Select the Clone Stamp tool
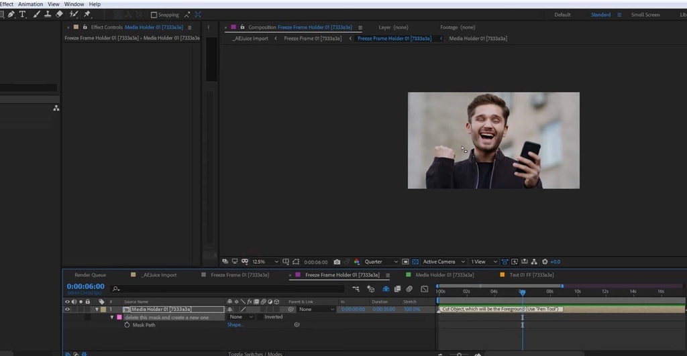The height and width of the screenshot is (356, 687). pos(48,15)
